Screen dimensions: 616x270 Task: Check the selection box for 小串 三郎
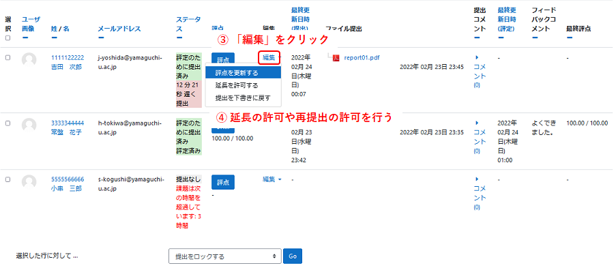click(8, 179)
